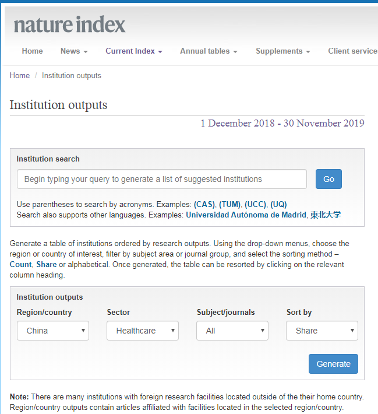Click the Go search button
Viewport: 378px width, 414px height.
click(328, 179)
